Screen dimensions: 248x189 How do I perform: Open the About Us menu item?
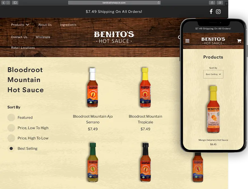click(x=45, y=25)
